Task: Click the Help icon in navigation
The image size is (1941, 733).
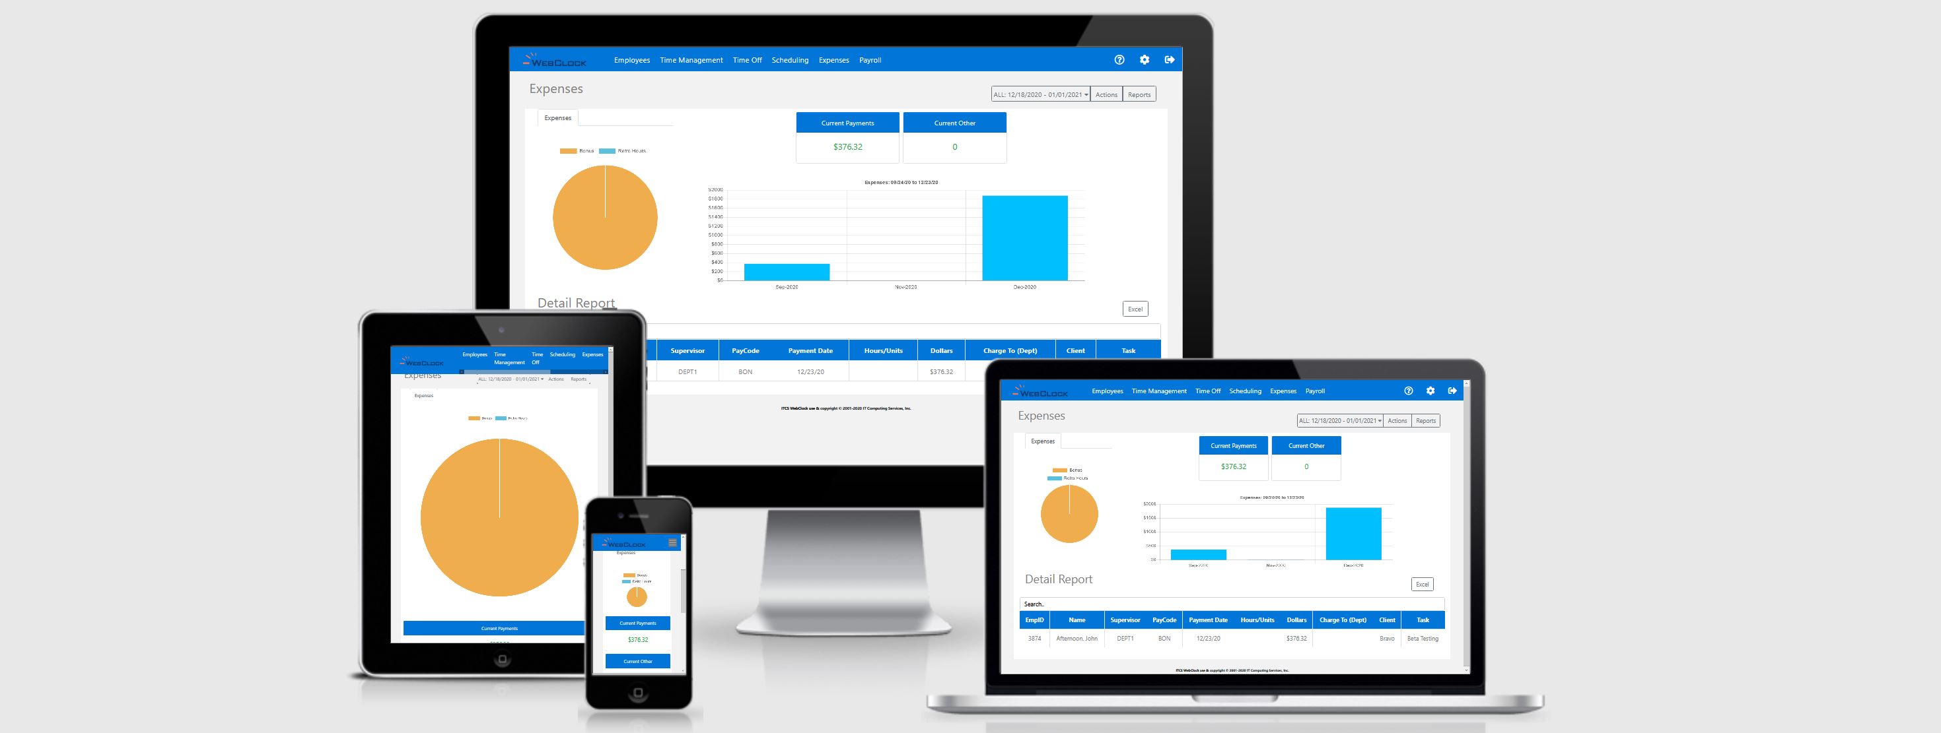Action: [1115, 59]
